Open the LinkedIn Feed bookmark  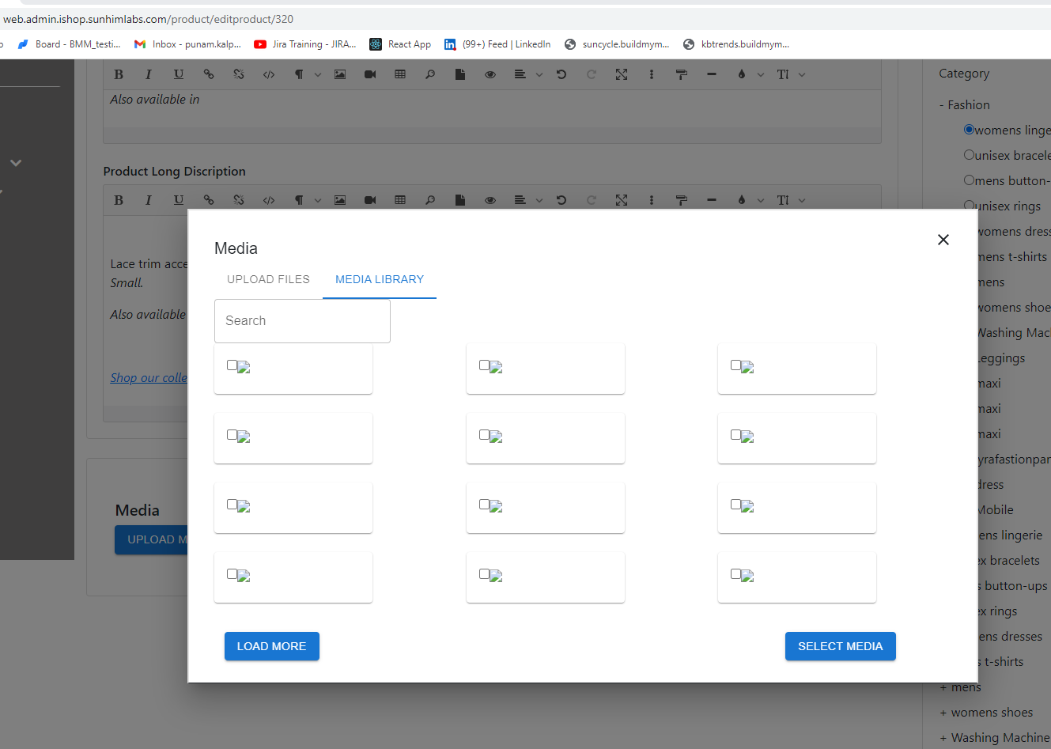(497, 44)
